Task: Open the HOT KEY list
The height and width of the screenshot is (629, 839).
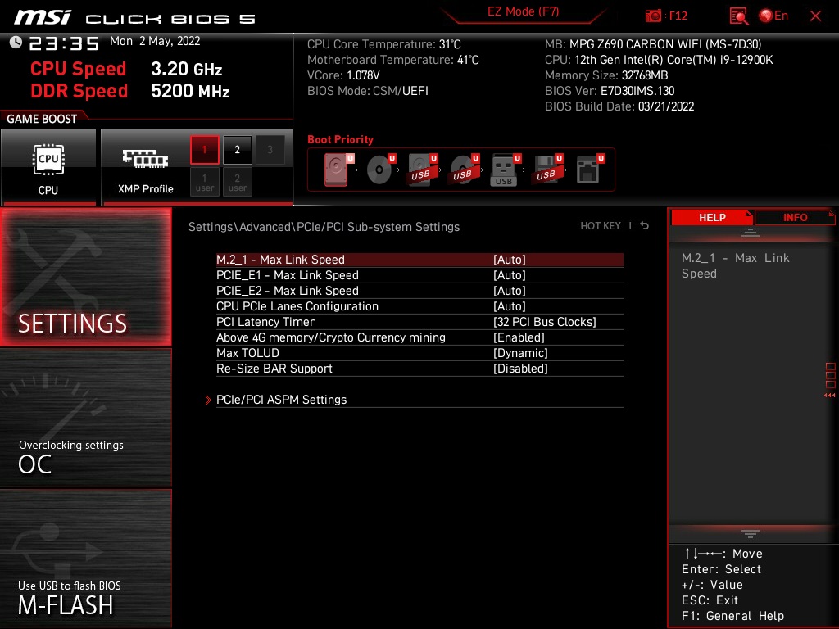Action: pyautogui.click(x=601, y=226)
